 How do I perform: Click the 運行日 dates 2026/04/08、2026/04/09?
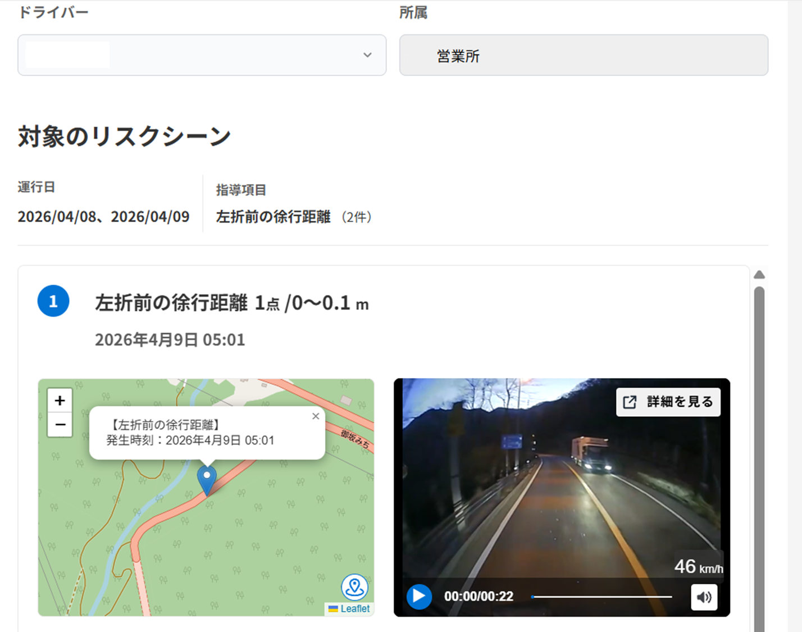click(x=103, y=217)
